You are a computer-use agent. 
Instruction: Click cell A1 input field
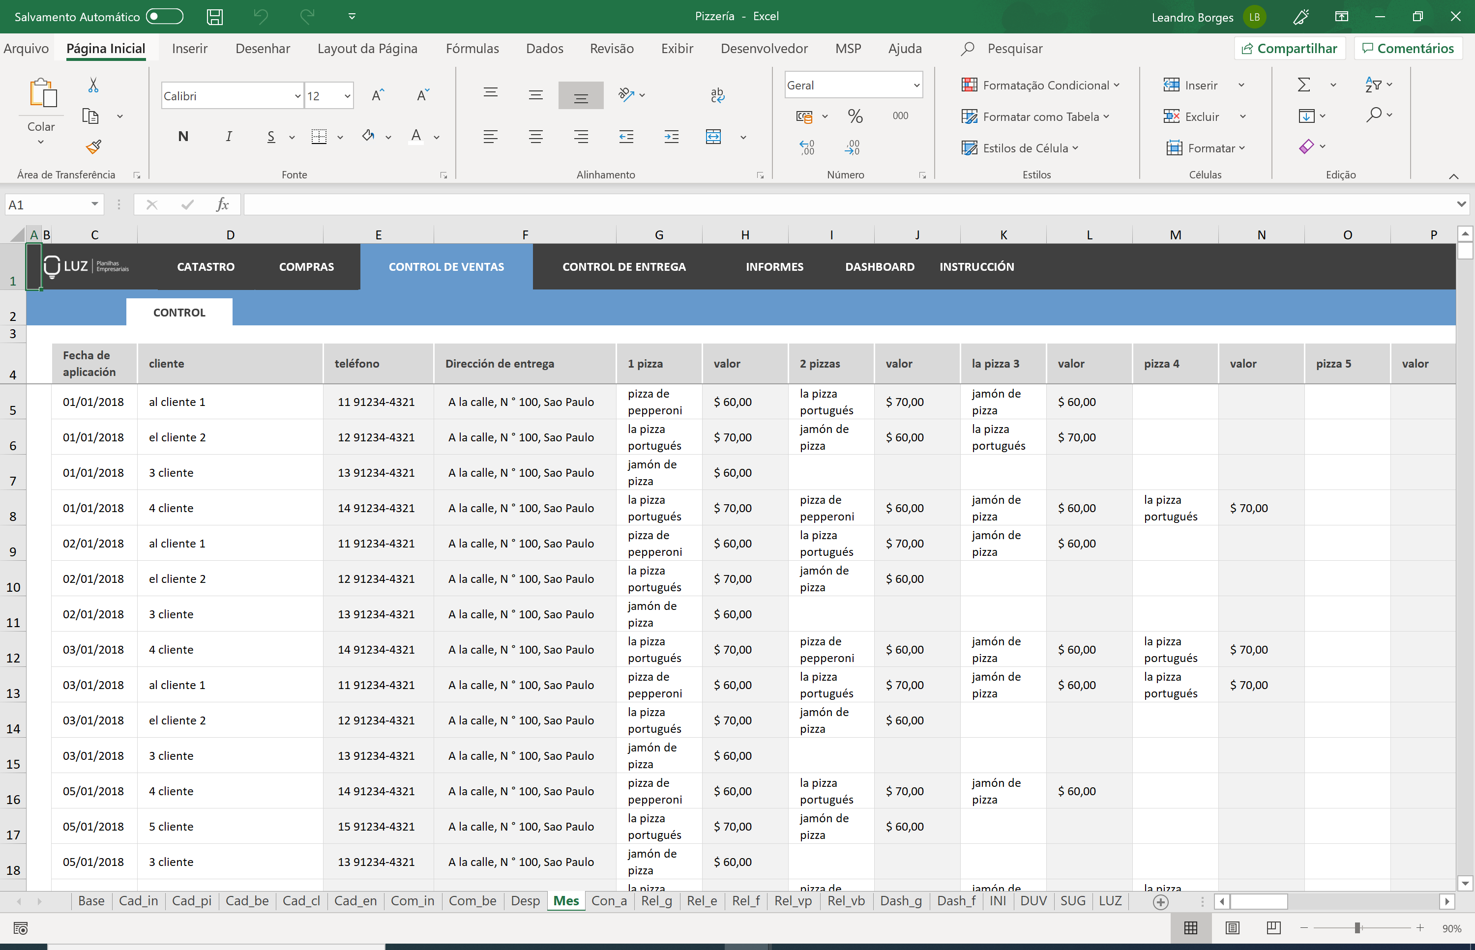pos(33,266)
